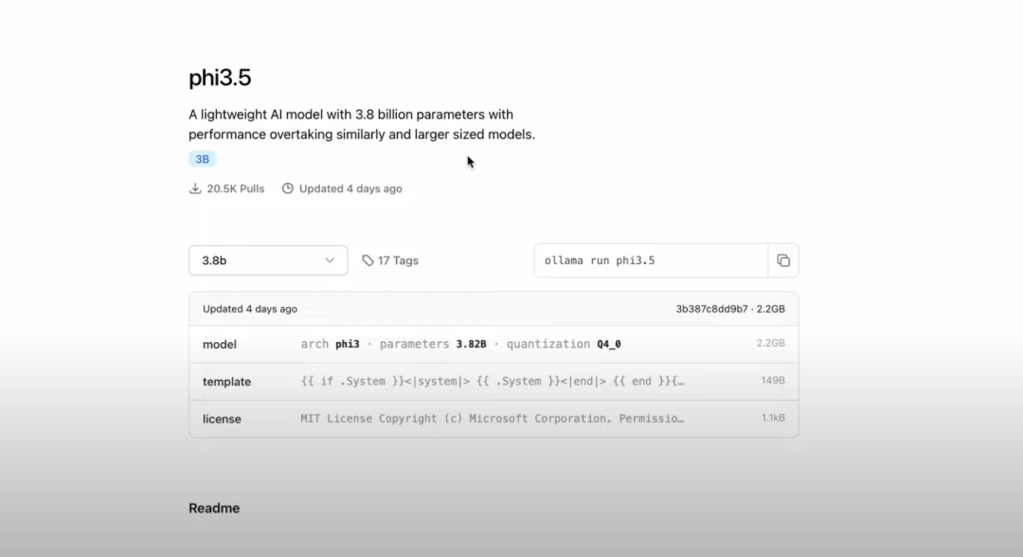Screen dimensions: 1023x557
Task: Click the 149B template size label
Action: (773, 381)
